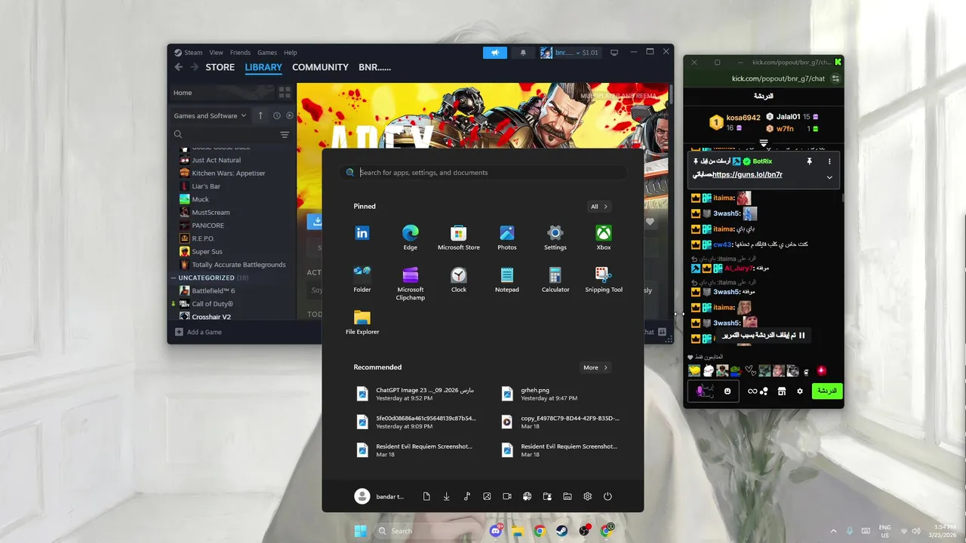Click the green chat send button in Kick

click(827, 391)
